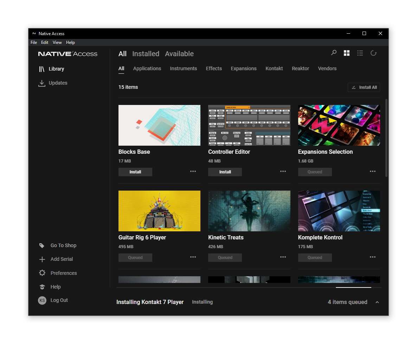Viewport: 417px width, 344px height.
Task: Expand the queued items chevron
Action: [x=377, y=302]
